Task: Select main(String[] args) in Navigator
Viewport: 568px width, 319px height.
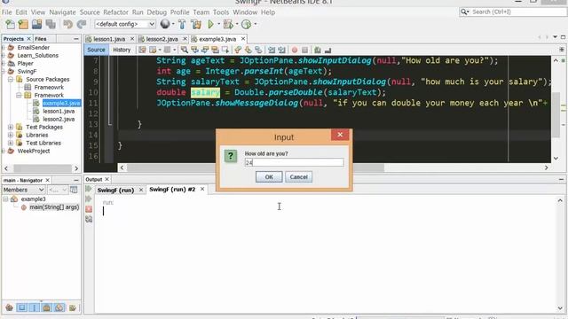Action: click(x=54, y=207)
